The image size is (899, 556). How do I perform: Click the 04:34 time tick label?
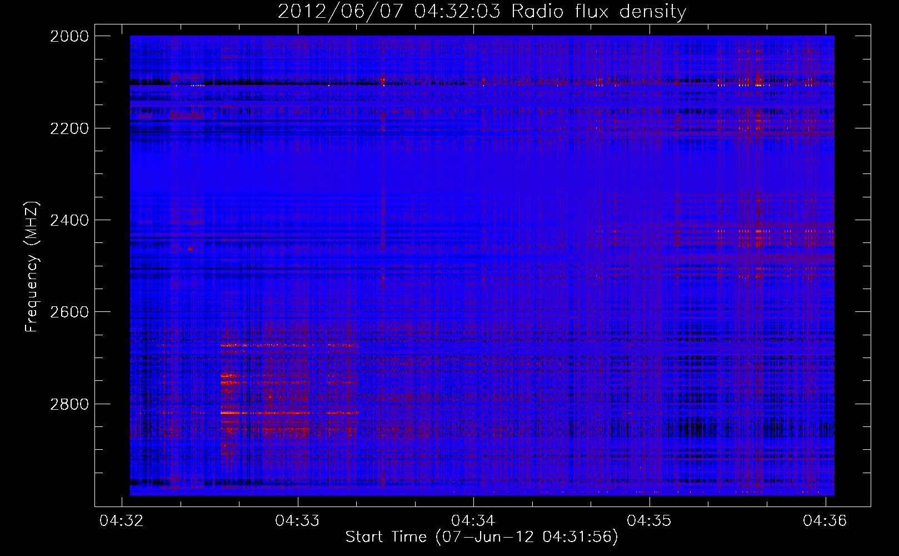473,520
